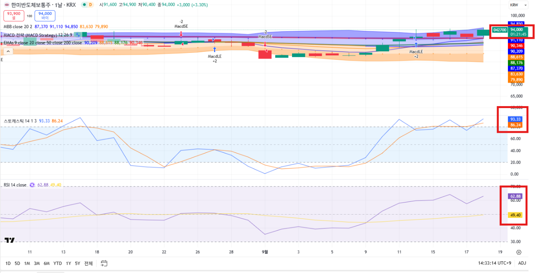
Task: Click the yellow 49.40 RSI axis label
Action: 515,215
